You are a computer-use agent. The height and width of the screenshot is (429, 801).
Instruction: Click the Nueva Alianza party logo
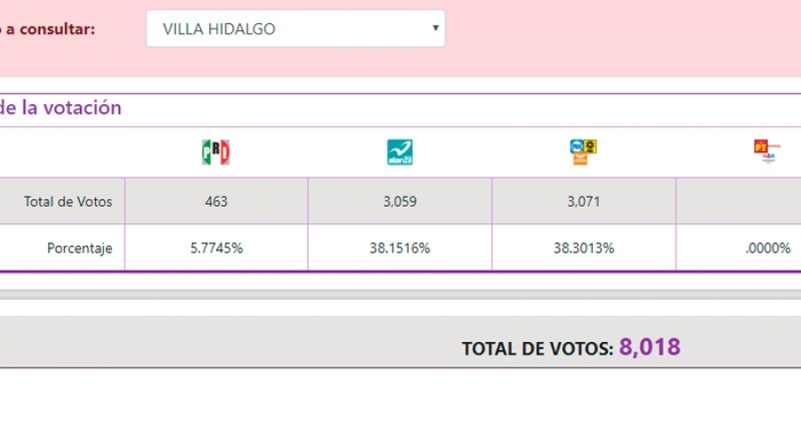coord(400,152)
